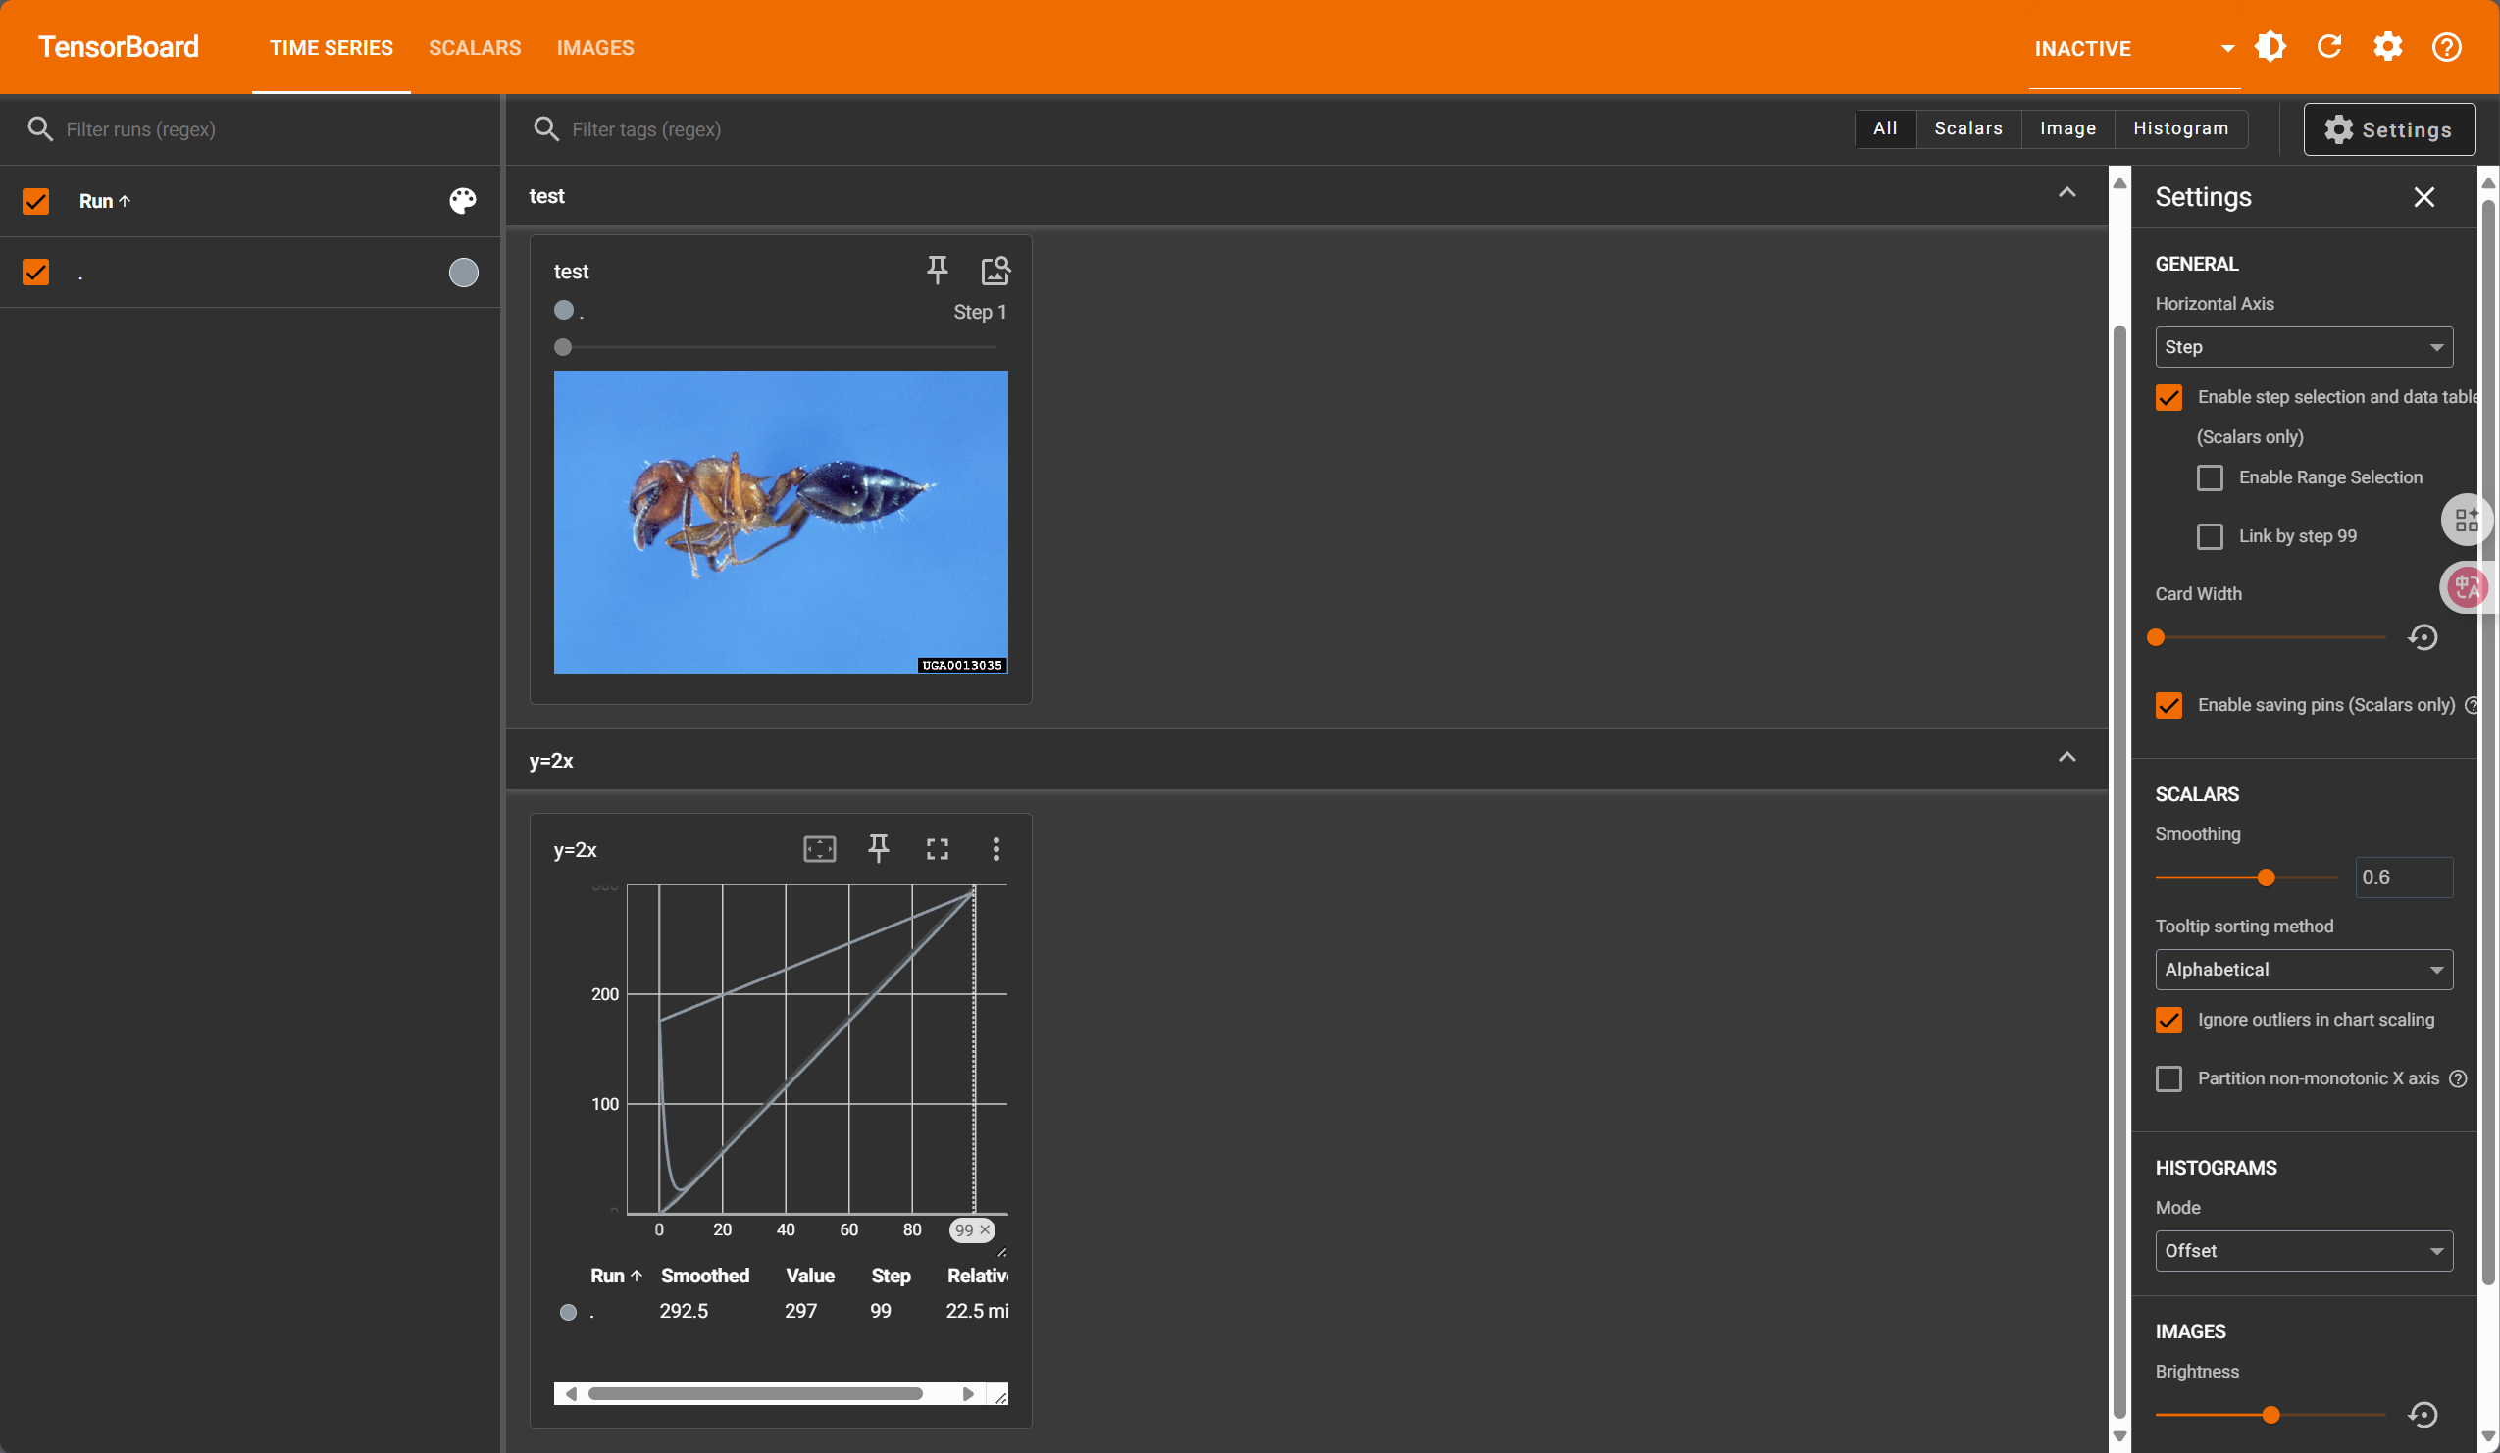Toggle full size on the y=2x chart
Viewport: 2500px width, 1453px height.
pyautogui.click(x=938, y=849)
